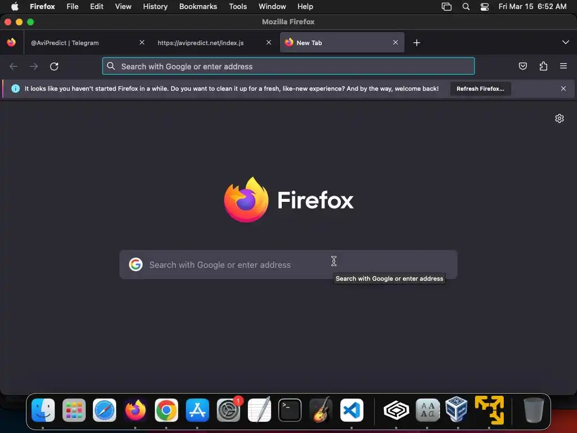
Task: Open the Save to Pocket button
Action: [522, 67]
